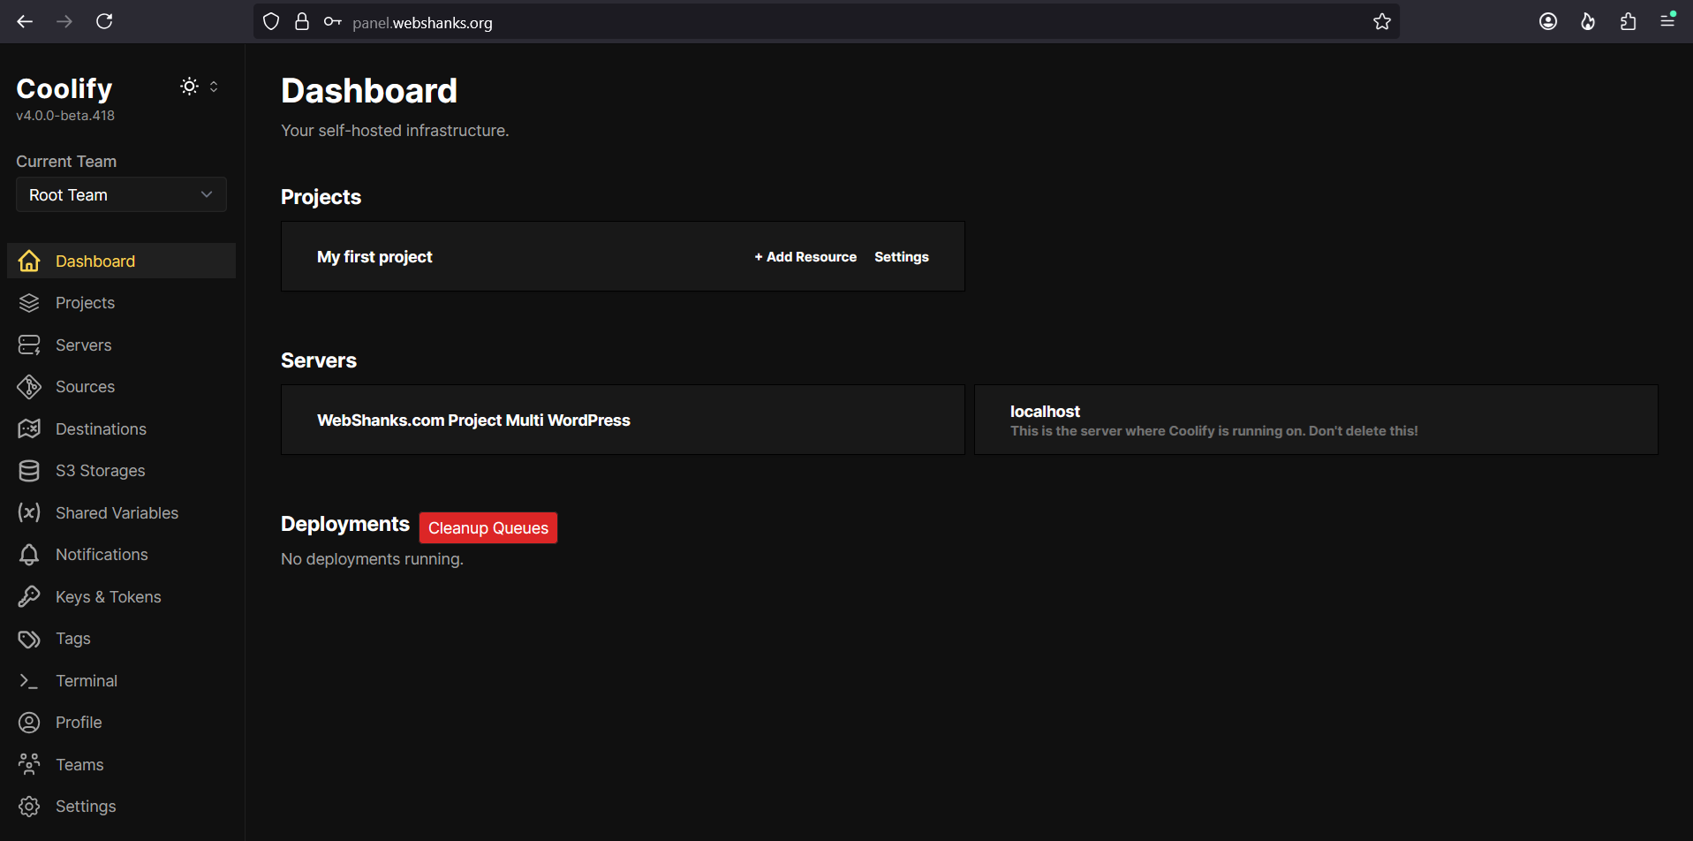Open Shared Variables

(x=121, y=512)
